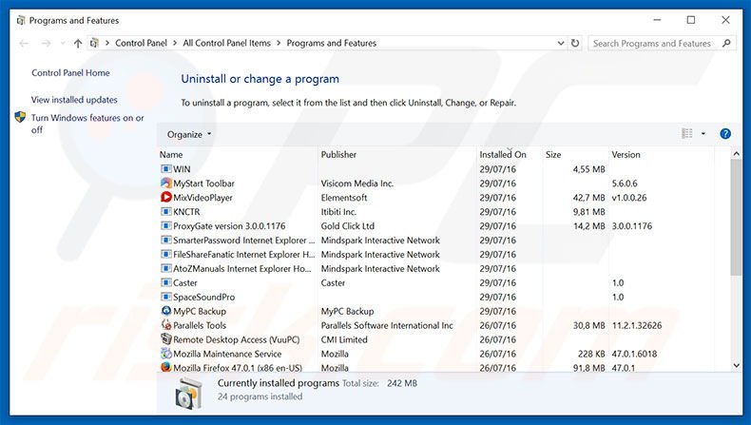The height and width of the screenshot is (425, 751).
Task: Click the Mozilla Firefox icon
Action: [165, 368]
